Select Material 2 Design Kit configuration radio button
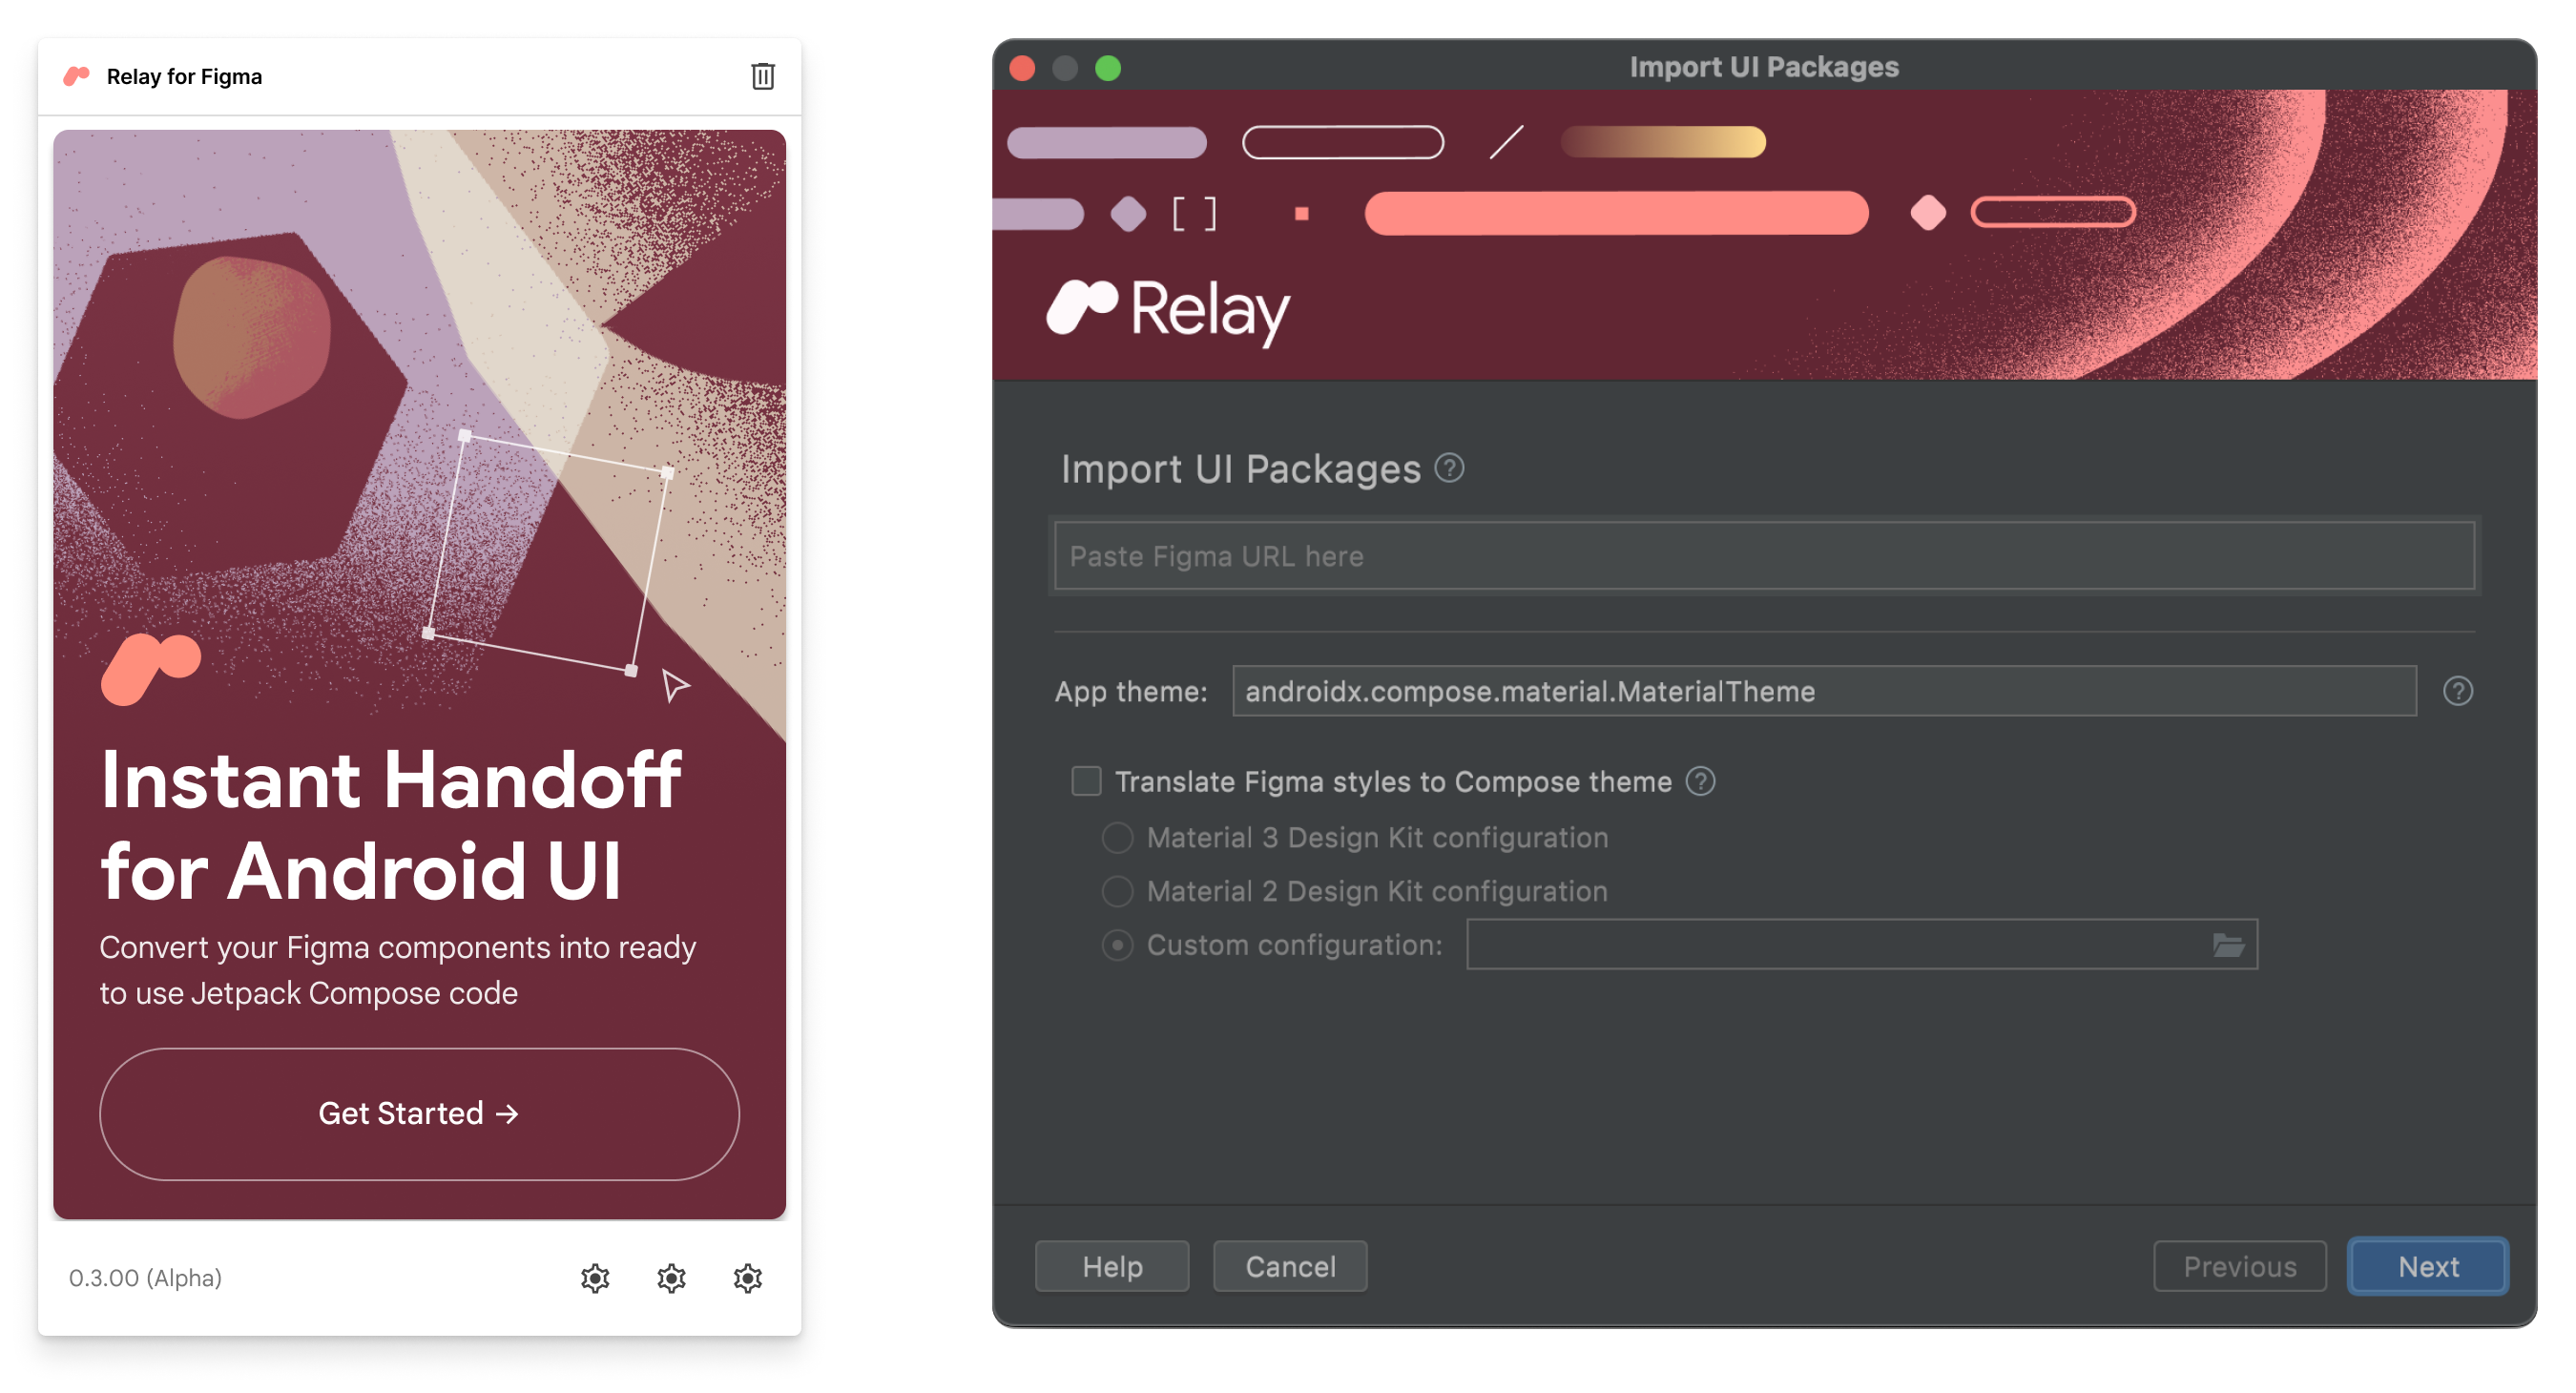This screenshot has width=2576, height=1393. pos(1116,890)
